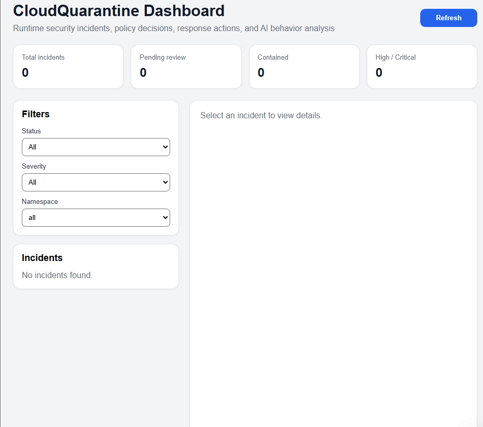Click the Pending review stat card
This screenshot has width=483, height=427.
(x=186, y=66)
